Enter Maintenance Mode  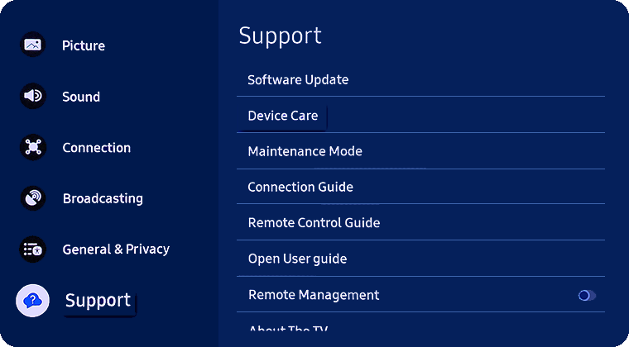[305, 151]
